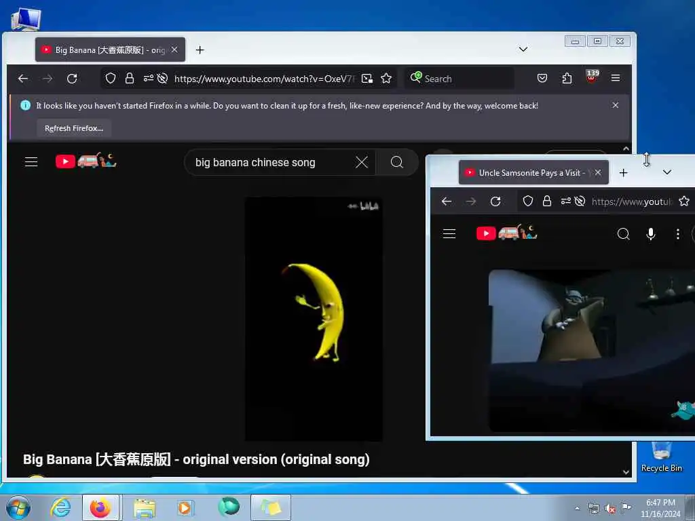Open picture-in-picture icon in Big Banana address bar
This screenshot has width=695, height=521.
point(367,79)
